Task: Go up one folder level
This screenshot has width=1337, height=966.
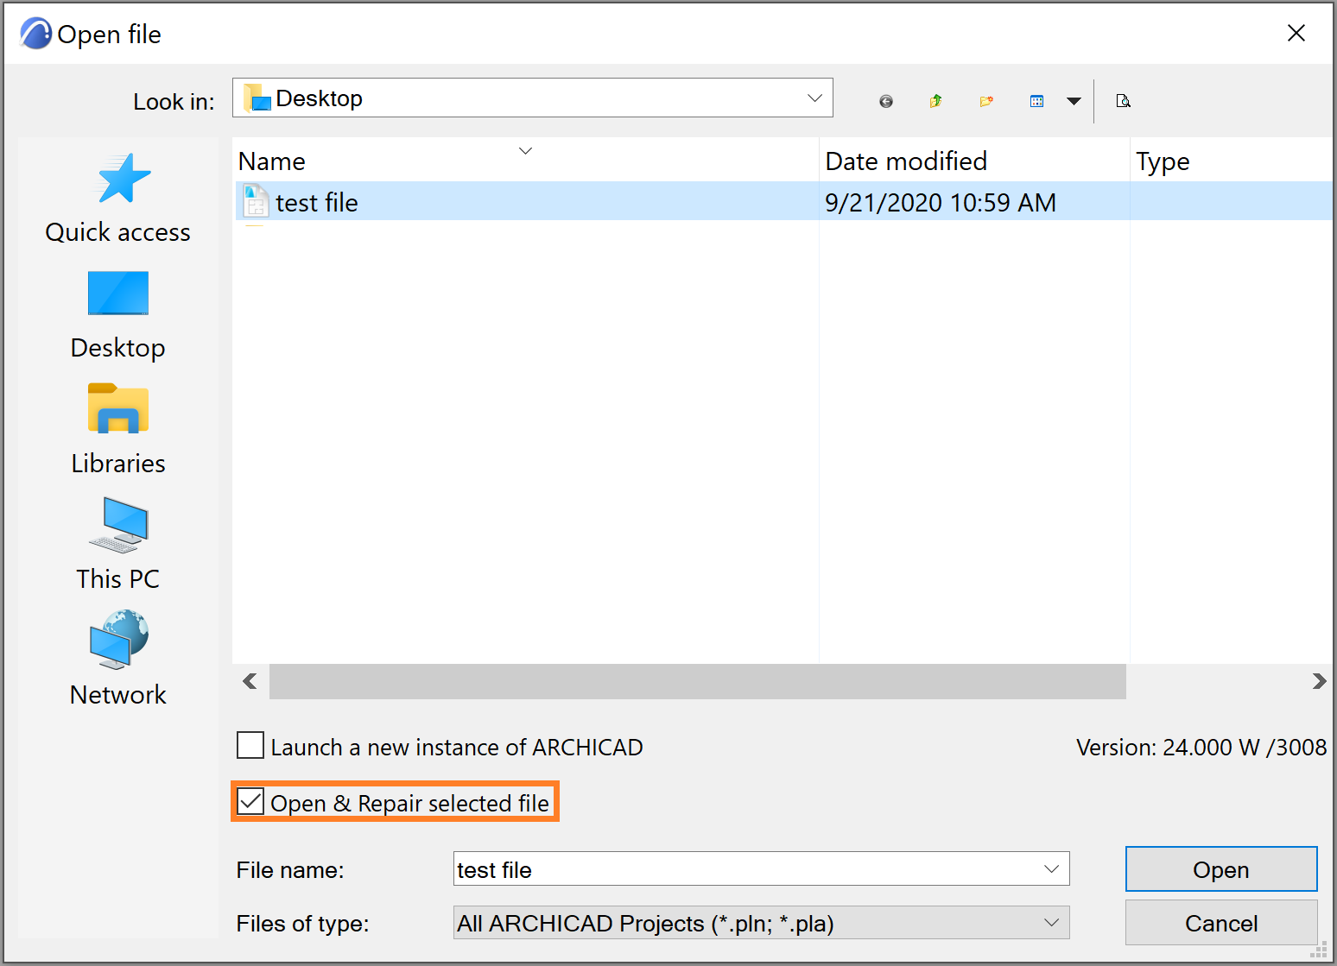Action: (935, 102)
